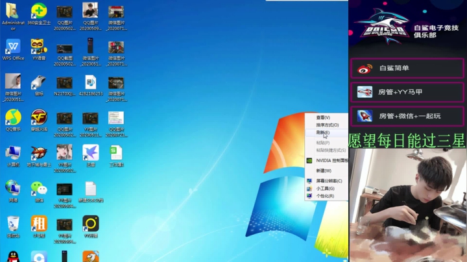Expand the 新建(W) new-item submenu
The width and height of the screenshot is (467, 262).
click(x=324, y=171)
